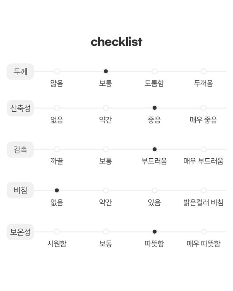
Task: Choose the 매우 부드러움 texture dot
Action: tap(203, 149)
